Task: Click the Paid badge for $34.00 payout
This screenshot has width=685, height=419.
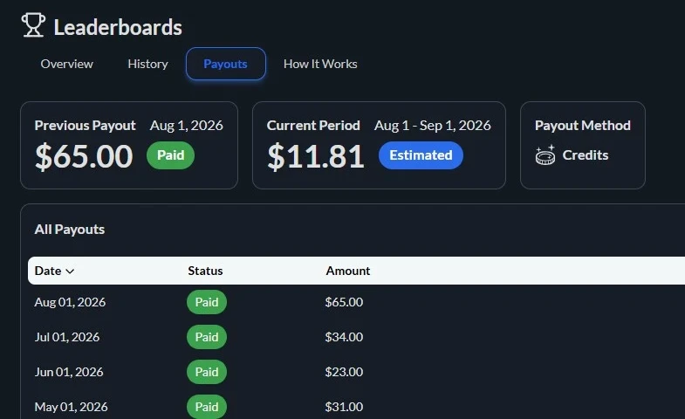Action: click(x=207, y=337)
